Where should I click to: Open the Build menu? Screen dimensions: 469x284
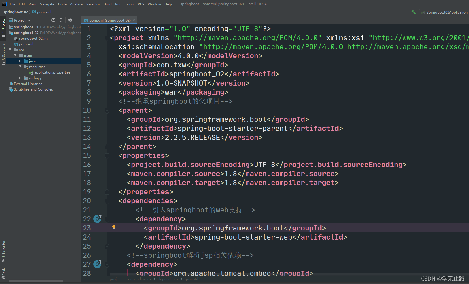[x=107, y=4]
